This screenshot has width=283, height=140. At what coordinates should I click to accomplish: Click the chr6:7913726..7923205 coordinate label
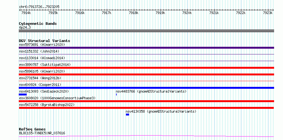point(39,7)
